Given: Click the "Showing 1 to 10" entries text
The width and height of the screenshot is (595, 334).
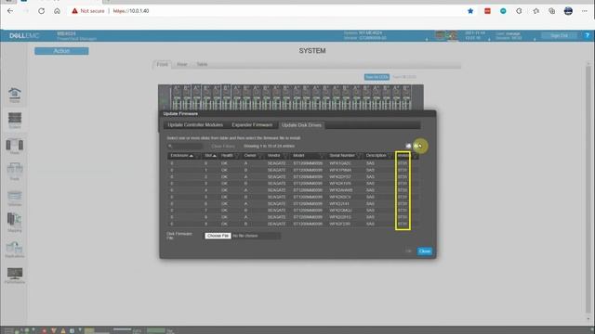Looking at the screenshot, I should pyautogui.click(x=269, y=147).
